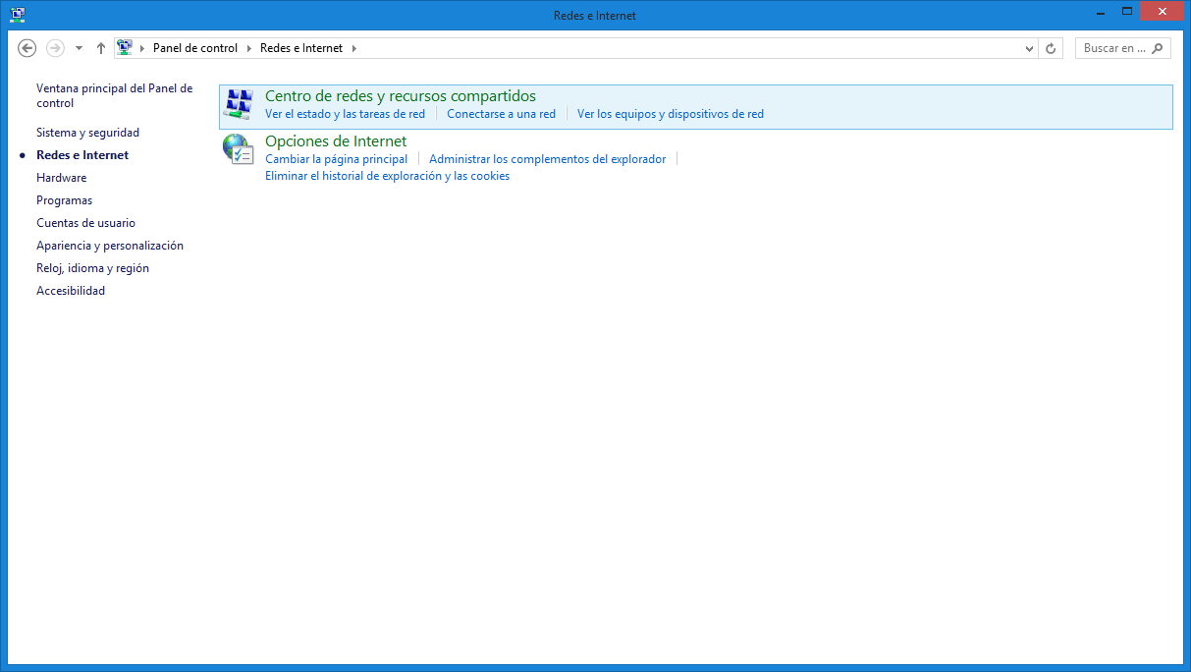The height and width of the screenshot is (672, 1191).
Task: Open Ver el estado y las tareas de red
Action: pyautogui.click(x=346, y=114)
